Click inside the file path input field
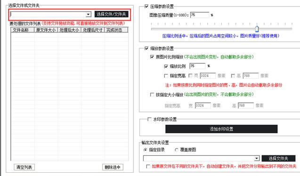This screenshot has height=176, width=300. [48, 14]
